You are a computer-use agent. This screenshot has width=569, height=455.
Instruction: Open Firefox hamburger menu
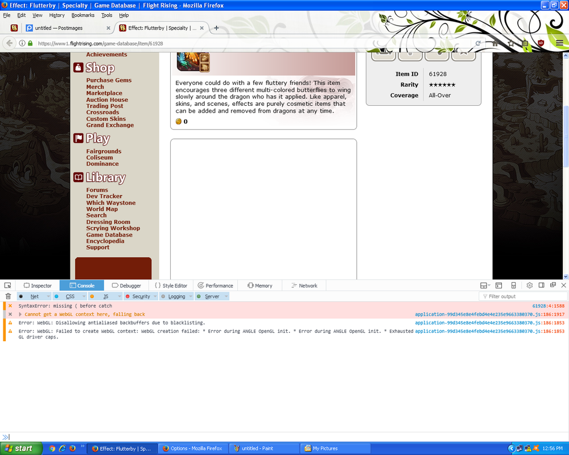[x=559, y=43]
